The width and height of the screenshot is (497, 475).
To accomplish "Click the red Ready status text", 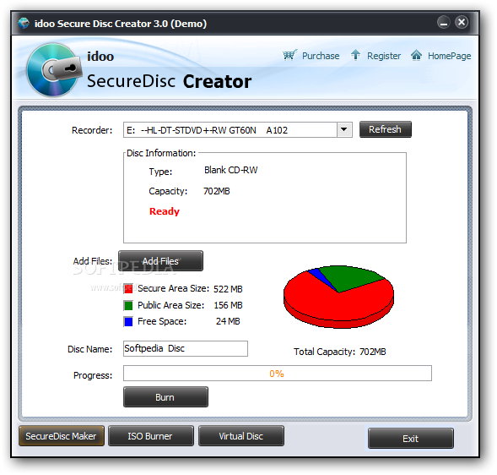I will tap(165, 211).
